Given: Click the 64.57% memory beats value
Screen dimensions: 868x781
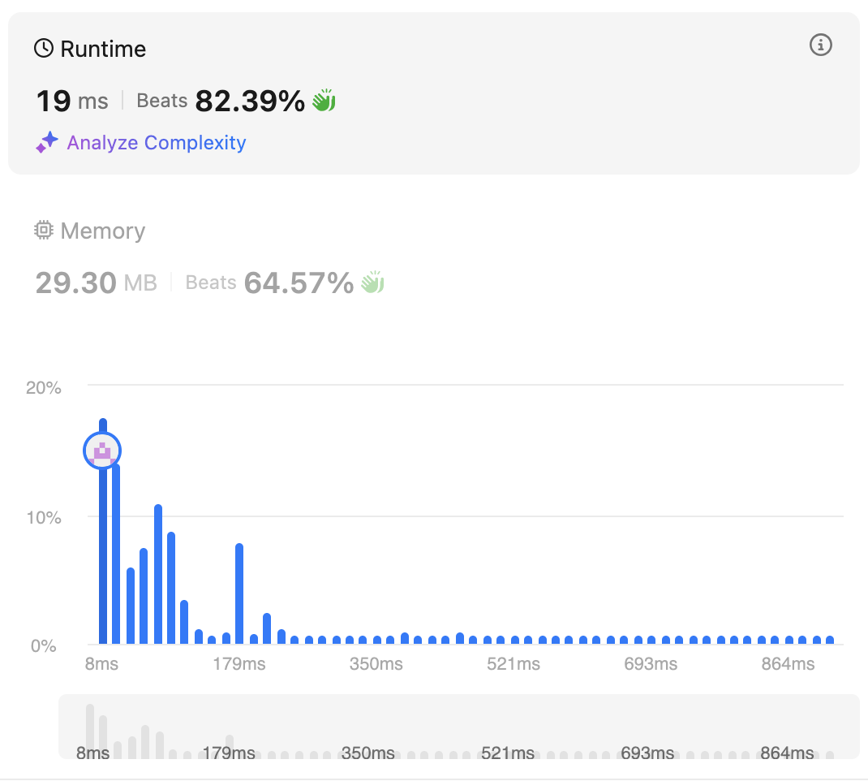Looking at the screenshot, I should [299, 283].
